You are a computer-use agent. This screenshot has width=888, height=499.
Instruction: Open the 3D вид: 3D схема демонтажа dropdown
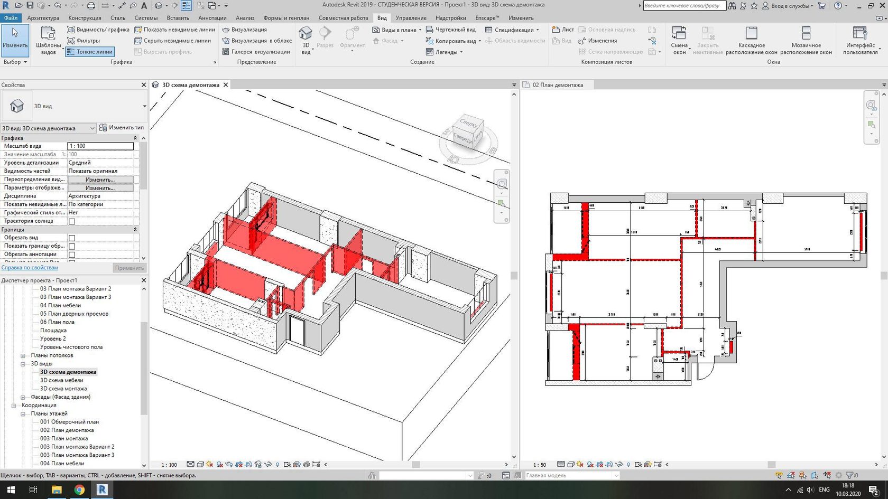[x=48, y=128]
